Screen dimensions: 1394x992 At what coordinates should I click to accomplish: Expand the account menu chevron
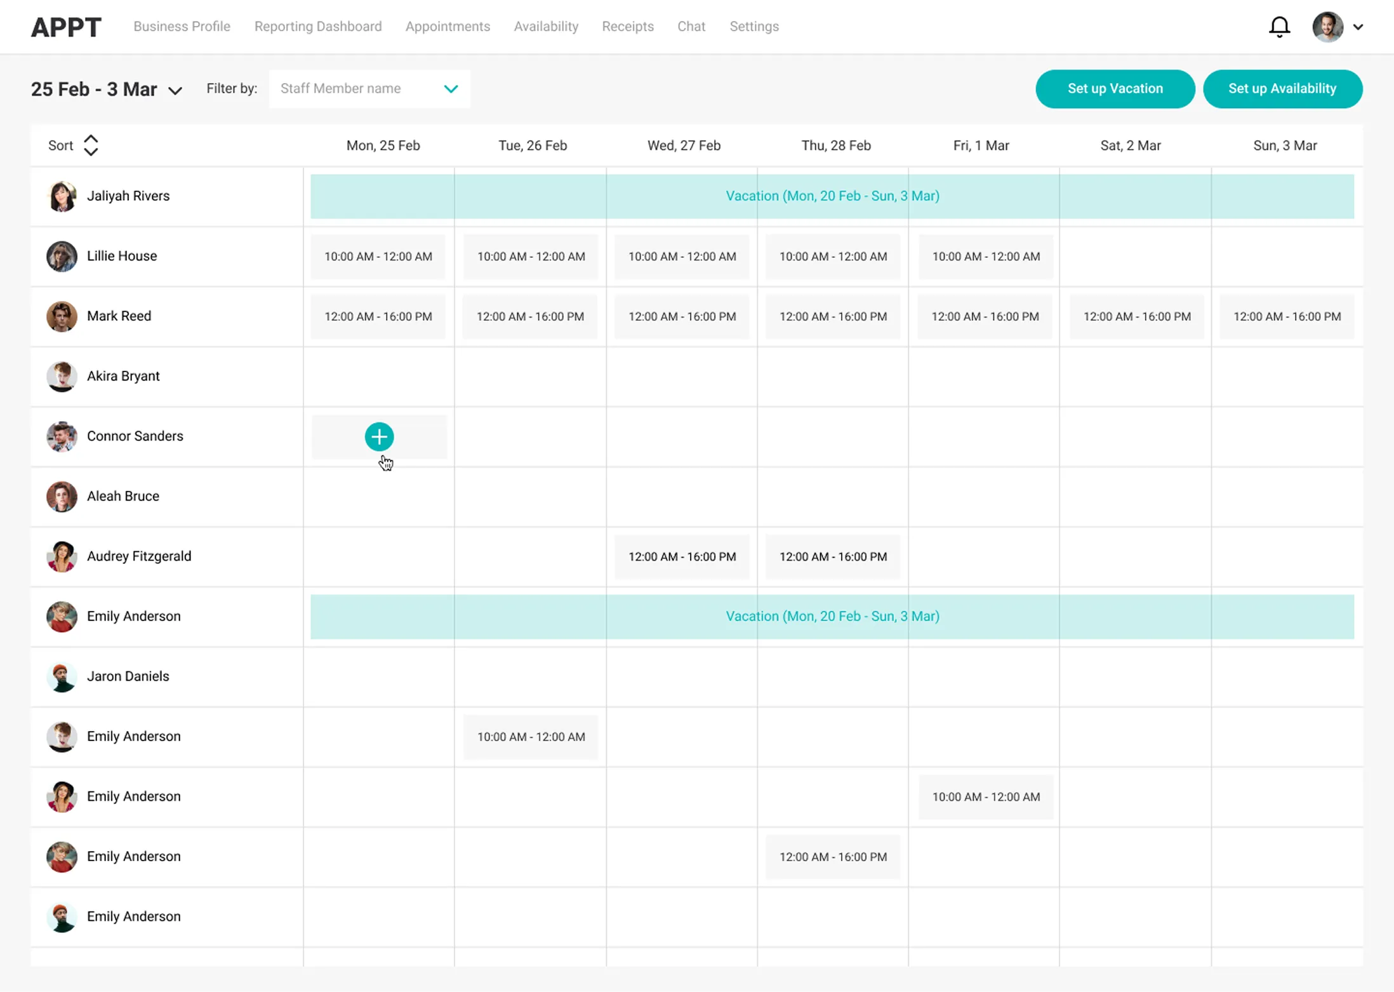point(1358,27)
